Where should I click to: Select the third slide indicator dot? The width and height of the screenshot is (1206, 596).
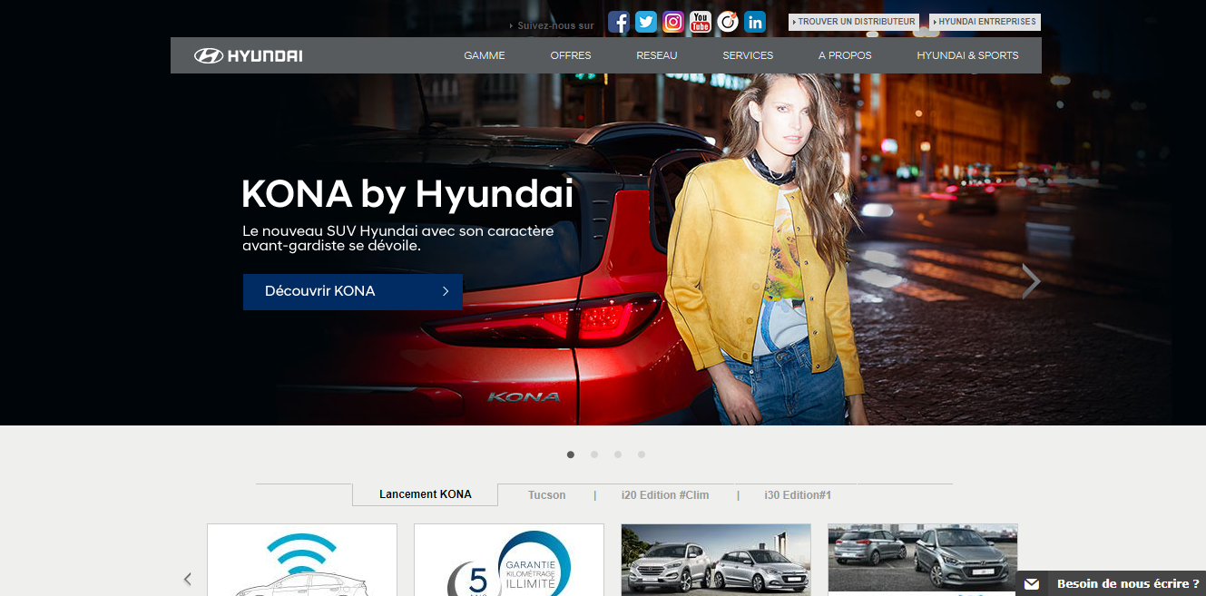(618, 454)
